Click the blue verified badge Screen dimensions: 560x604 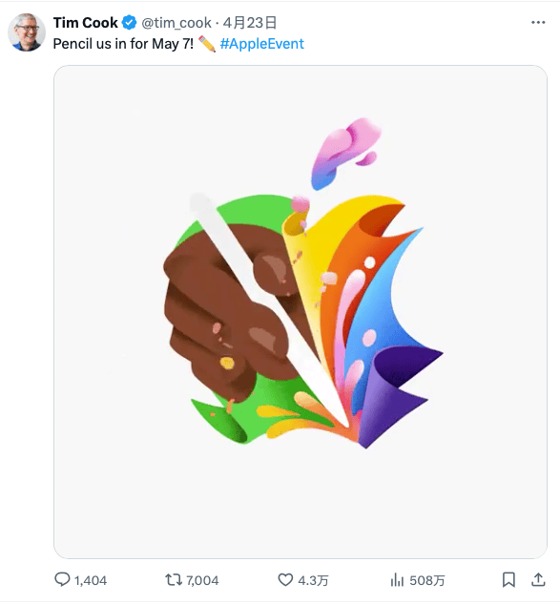pos(129,23)
